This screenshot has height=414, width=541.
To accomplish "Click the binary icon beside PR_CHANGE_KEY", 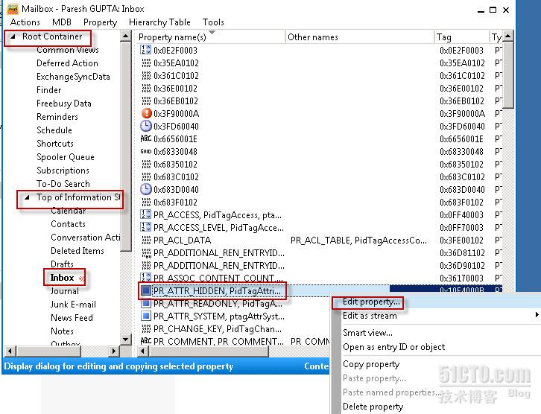I will tap(146, 328).
